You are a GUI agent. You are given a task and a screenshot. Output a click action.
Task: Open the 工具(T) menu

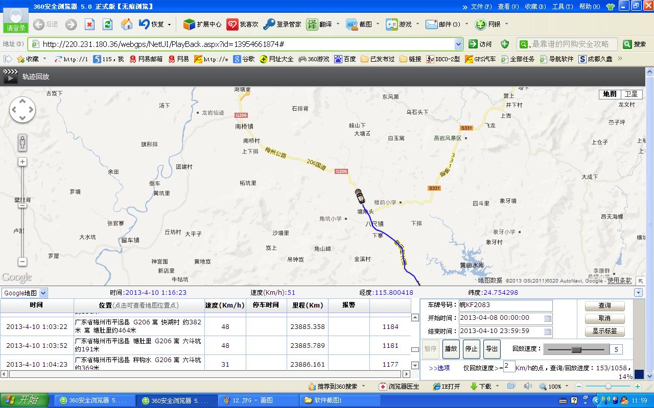(x=563, y=7)
